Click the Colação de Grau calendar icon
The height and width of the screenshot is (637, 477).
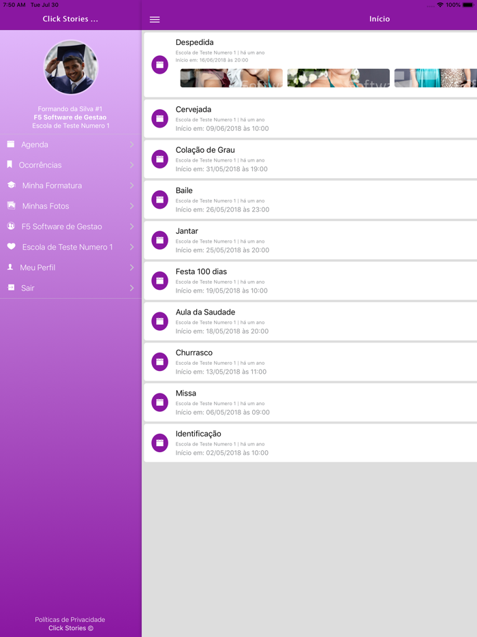pos(160,160)
